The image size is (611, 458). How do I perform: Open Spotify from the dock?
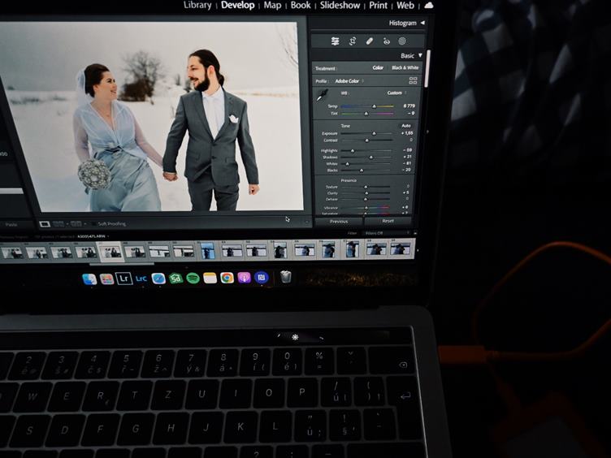[193, 278]
